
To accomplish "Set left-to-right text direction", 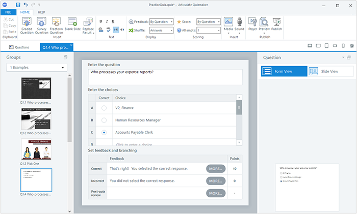I will click(x=116, y=29).
